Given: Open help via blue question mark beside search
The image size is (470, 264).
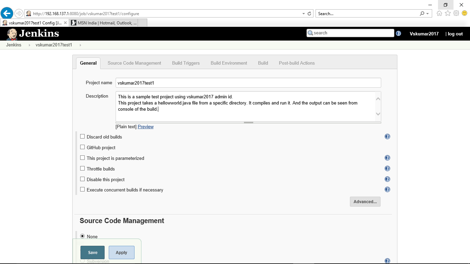Looking at the screenshot, I should click(x=398, y=33).
